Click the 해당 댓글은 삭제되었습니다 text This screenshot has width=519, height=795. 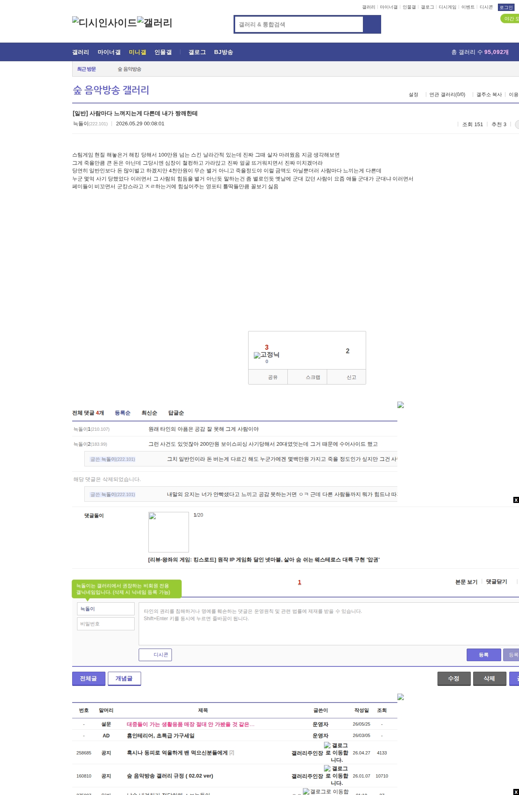[107, 479]
